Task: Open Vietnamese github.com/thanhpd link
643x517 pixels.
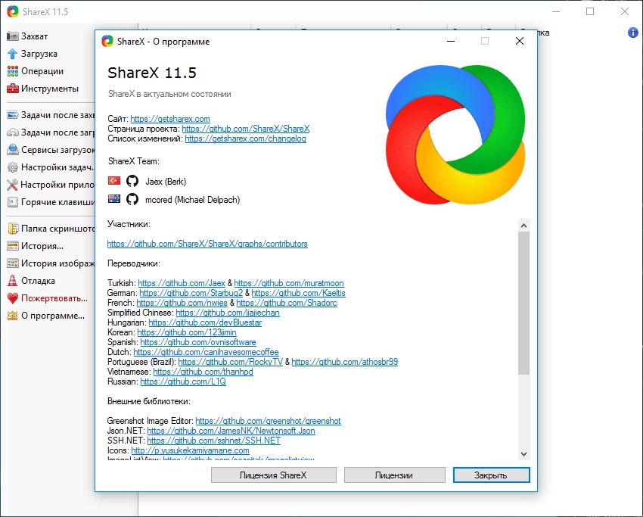Action: [x=203, y=372]
